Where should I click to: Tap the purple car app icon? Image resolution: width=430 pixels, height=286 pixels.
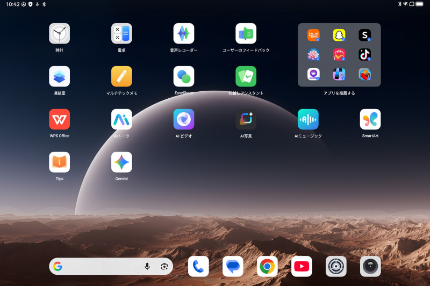(313, 74)
